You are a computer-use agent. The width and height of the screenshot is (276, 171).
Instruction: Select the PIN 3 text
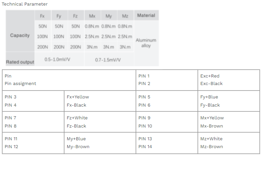click(x=11, y=97)
